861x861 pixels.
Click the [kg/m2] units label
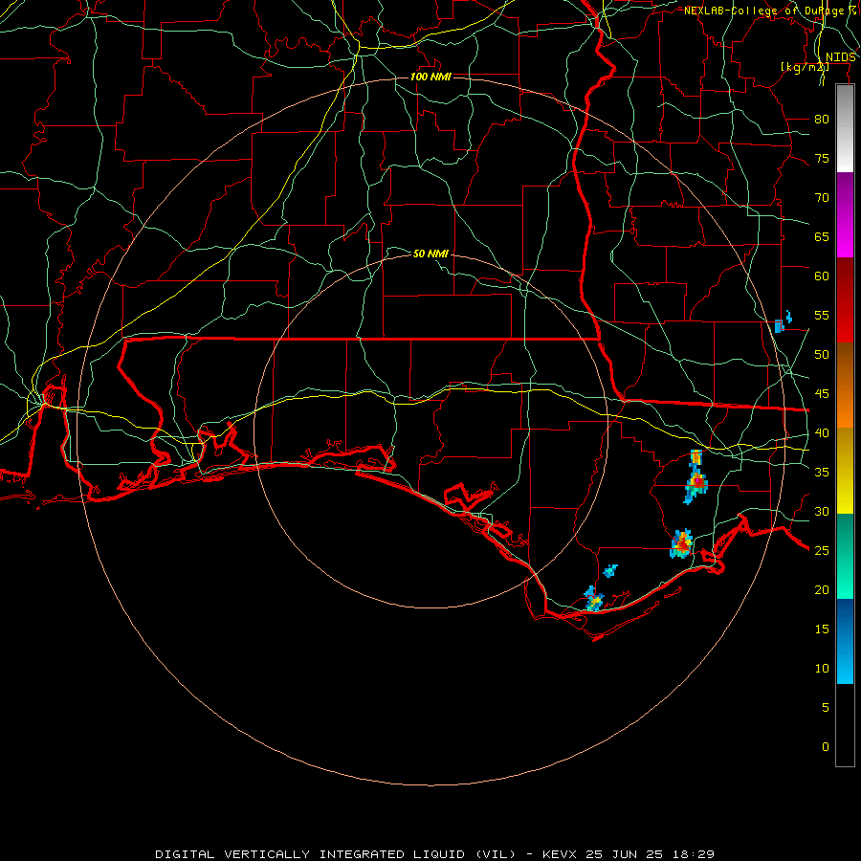point(805,67)
